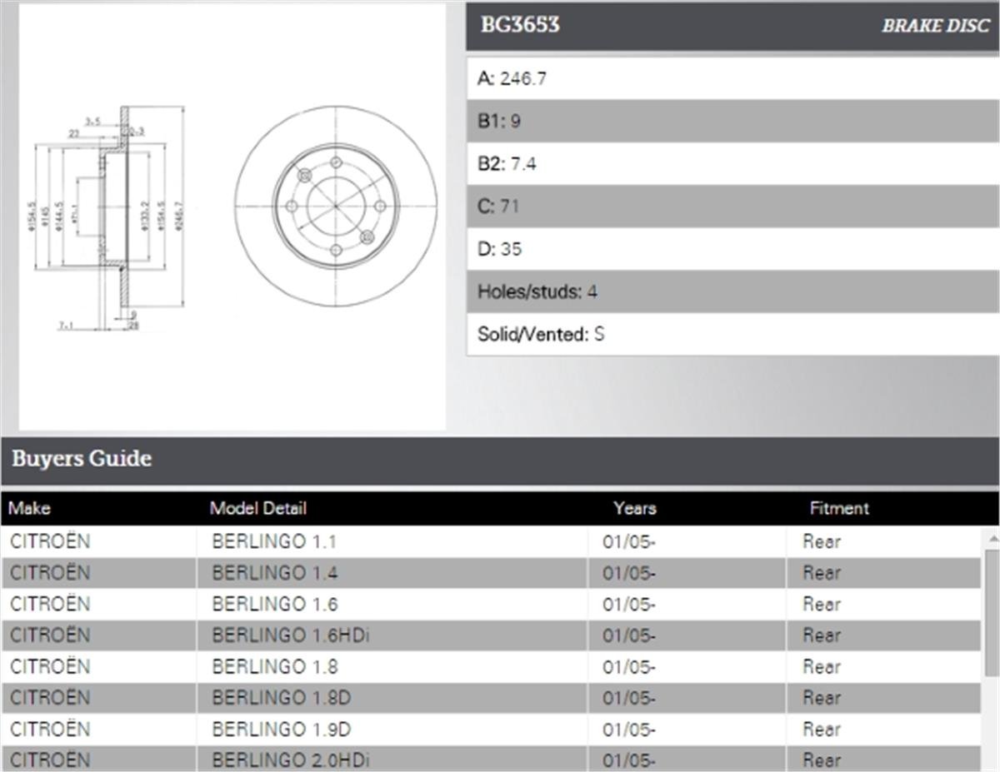
Task: Select the 'D: 35' specification row
Action: [x=732, y=249]
